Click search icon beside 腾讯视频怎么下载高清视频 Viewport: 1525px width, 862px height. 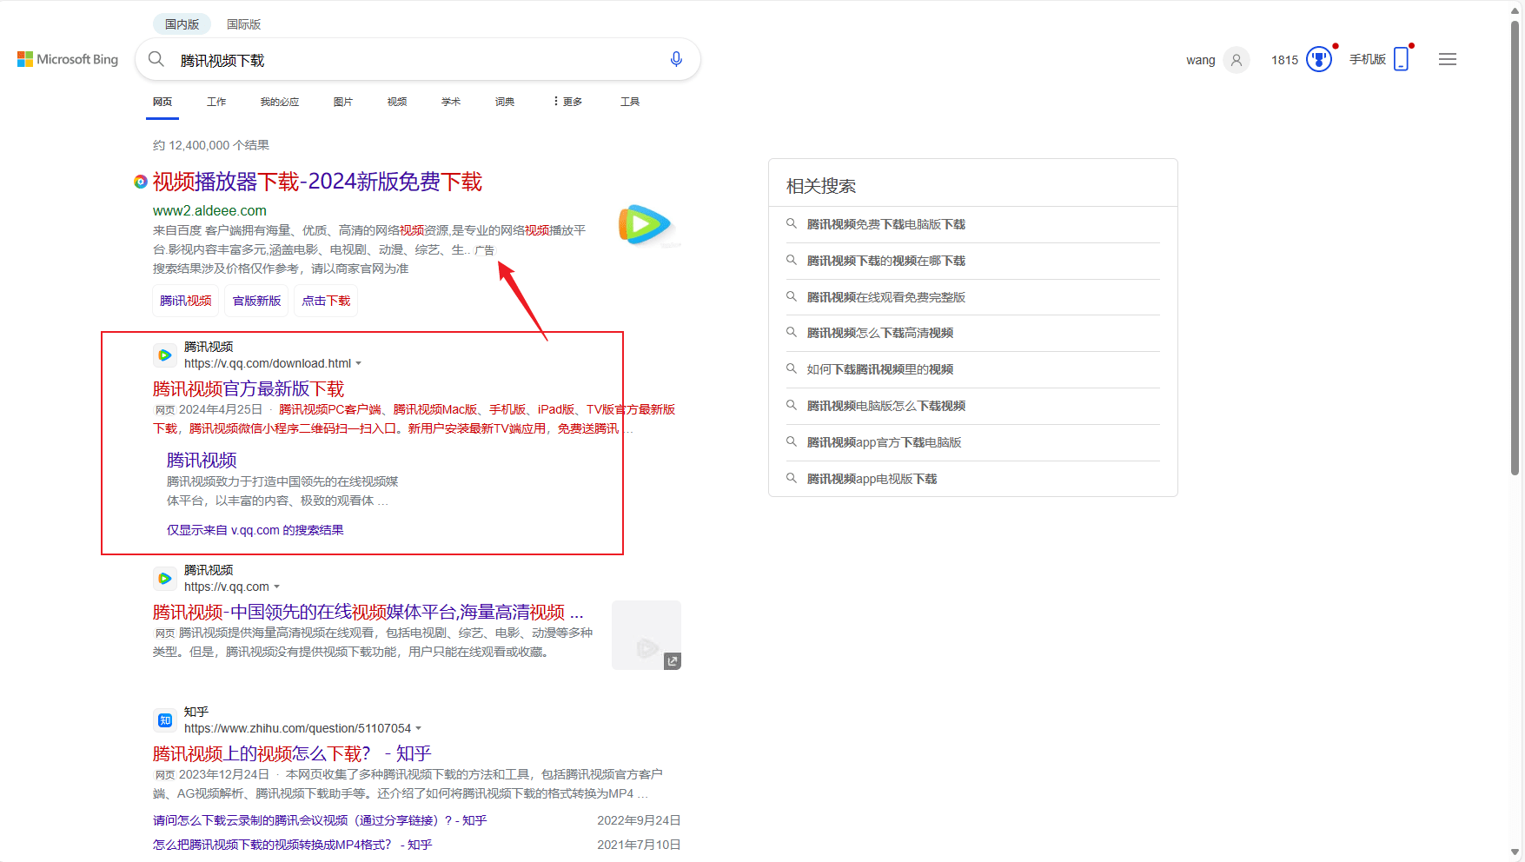click(x=792, y=333)
